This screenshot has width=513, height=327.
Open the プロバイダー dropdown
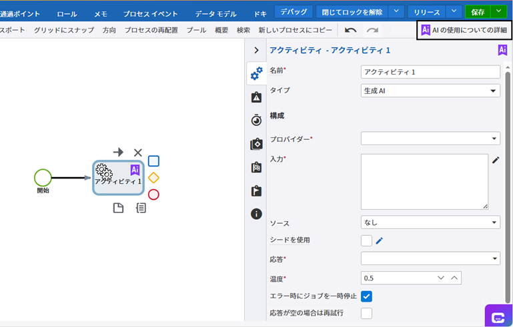tap(430, 139)
